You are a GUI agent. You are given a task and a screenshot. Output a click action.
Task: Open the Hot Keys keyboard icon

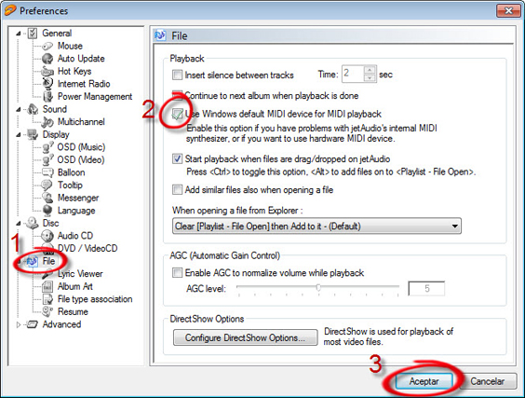(x=47, y=71)
